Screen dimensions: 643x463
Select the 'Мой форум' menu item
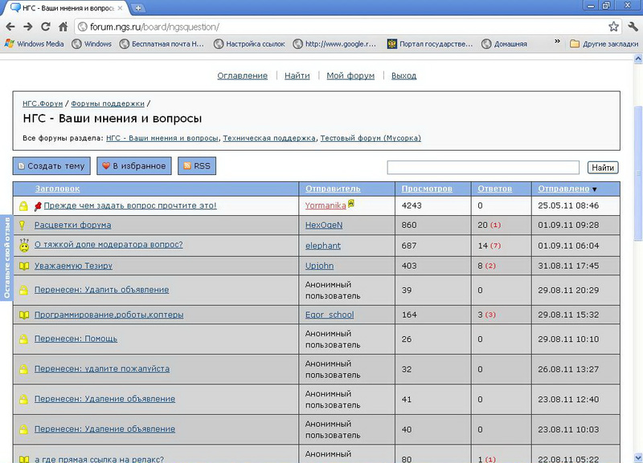coord(350,75)
